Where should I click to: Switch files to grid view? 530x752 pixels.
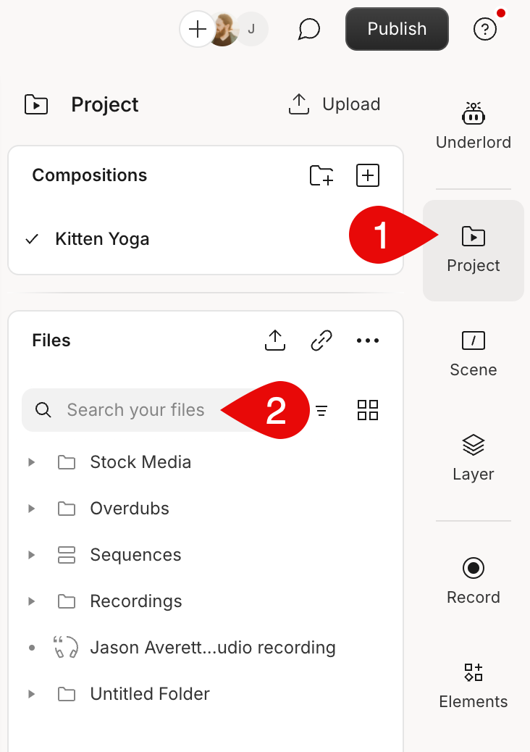pos(368,410)
